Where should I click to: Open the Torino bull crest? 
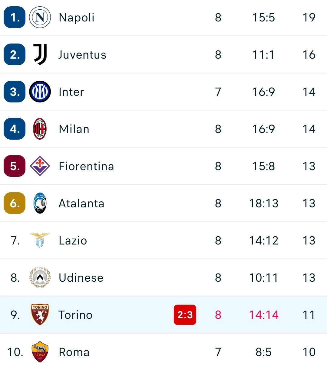click(x=40, y=315)
